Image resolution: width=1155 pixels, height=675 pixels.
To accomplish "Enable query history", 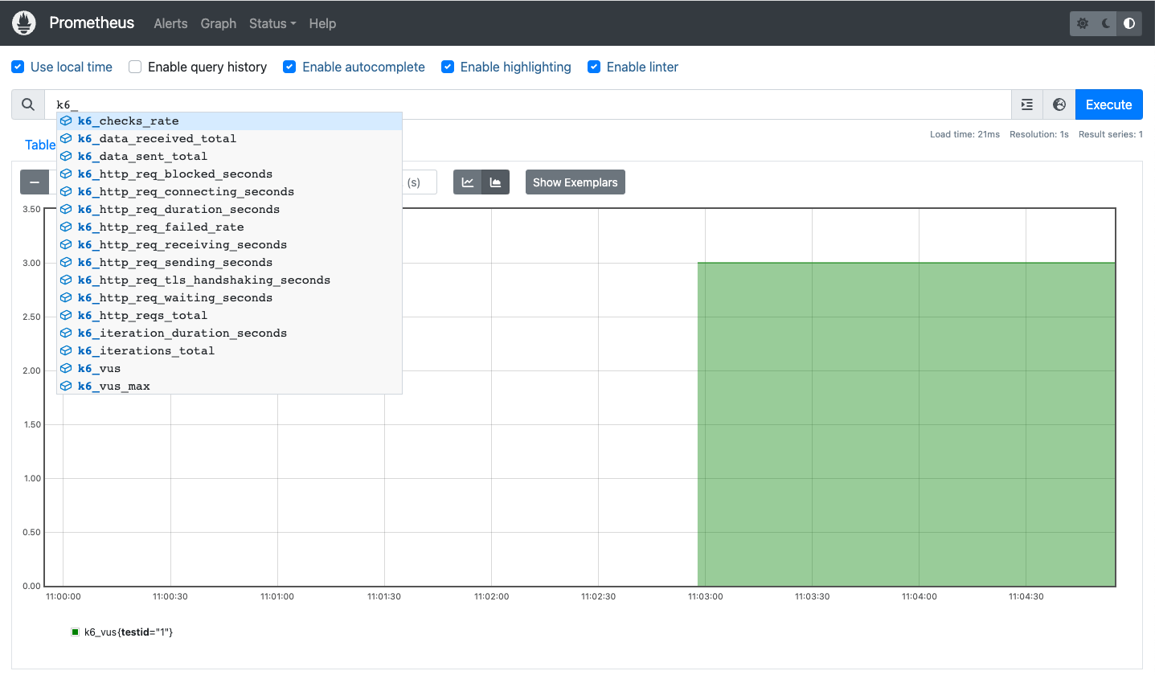I will point(134,67).
